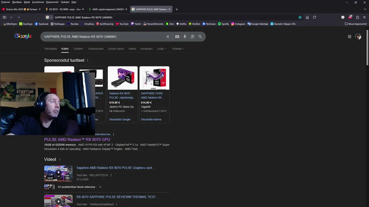The image size is (369, 207).
Task: Open the Adblock Plus extension icon
Action: [350, 17]
